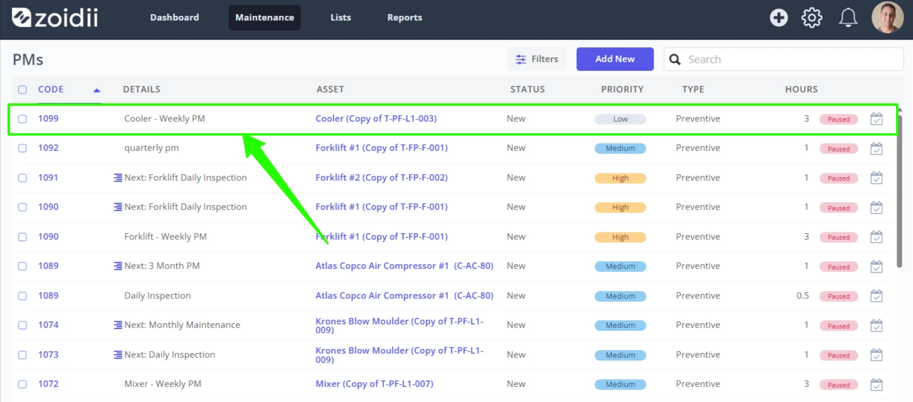The width and height of the screenshot is (913, 402).
Task: Open the Maintenance menu
Action: coord(265,18)
